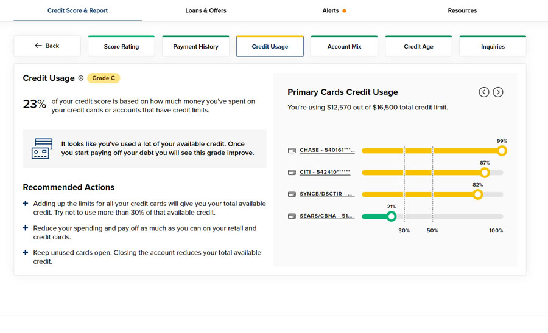The height and width of the screenshot is (333, 548).
Task: Open the CITI - 542410 account link
Action: tap(325, 173)
